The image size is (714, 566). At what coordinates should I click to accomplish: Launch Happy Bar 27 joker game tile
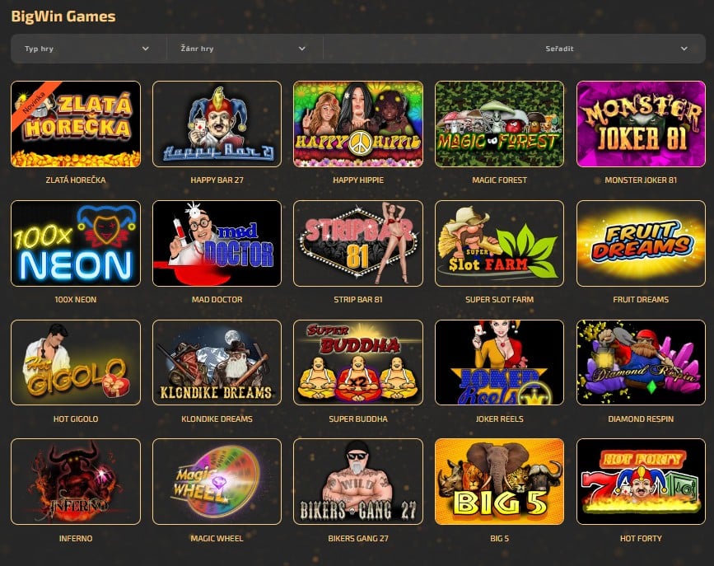217,124
